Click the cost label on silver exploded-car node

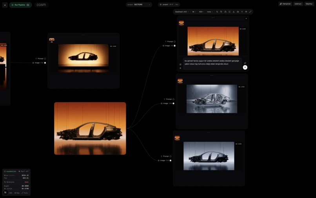pyautogui.click(x=242, y=87)
